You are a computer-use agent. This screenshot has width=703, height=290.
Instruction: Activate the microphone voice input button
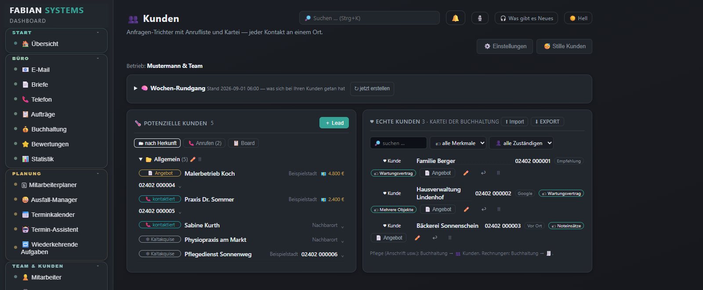coord(480,18)
